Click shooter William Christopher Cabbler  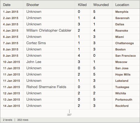coord(49,31)
